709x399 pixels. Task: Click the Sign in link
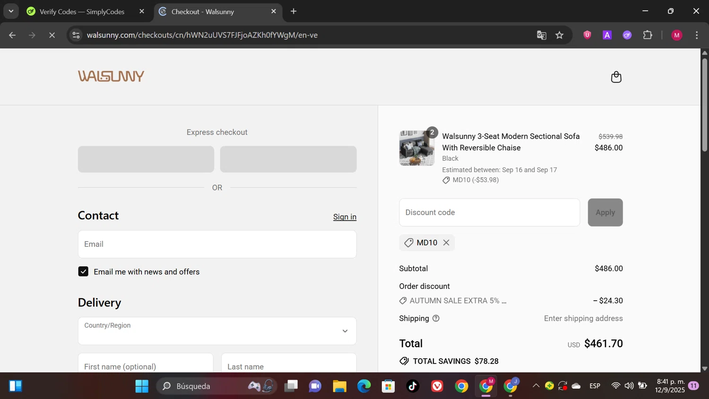(345, 217)
